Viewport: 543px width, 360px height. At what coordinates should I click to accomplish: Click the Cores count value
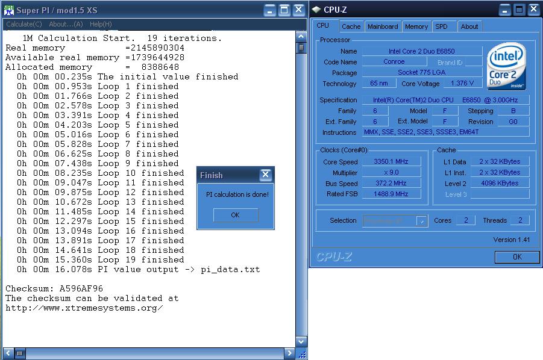pos(466,220)
